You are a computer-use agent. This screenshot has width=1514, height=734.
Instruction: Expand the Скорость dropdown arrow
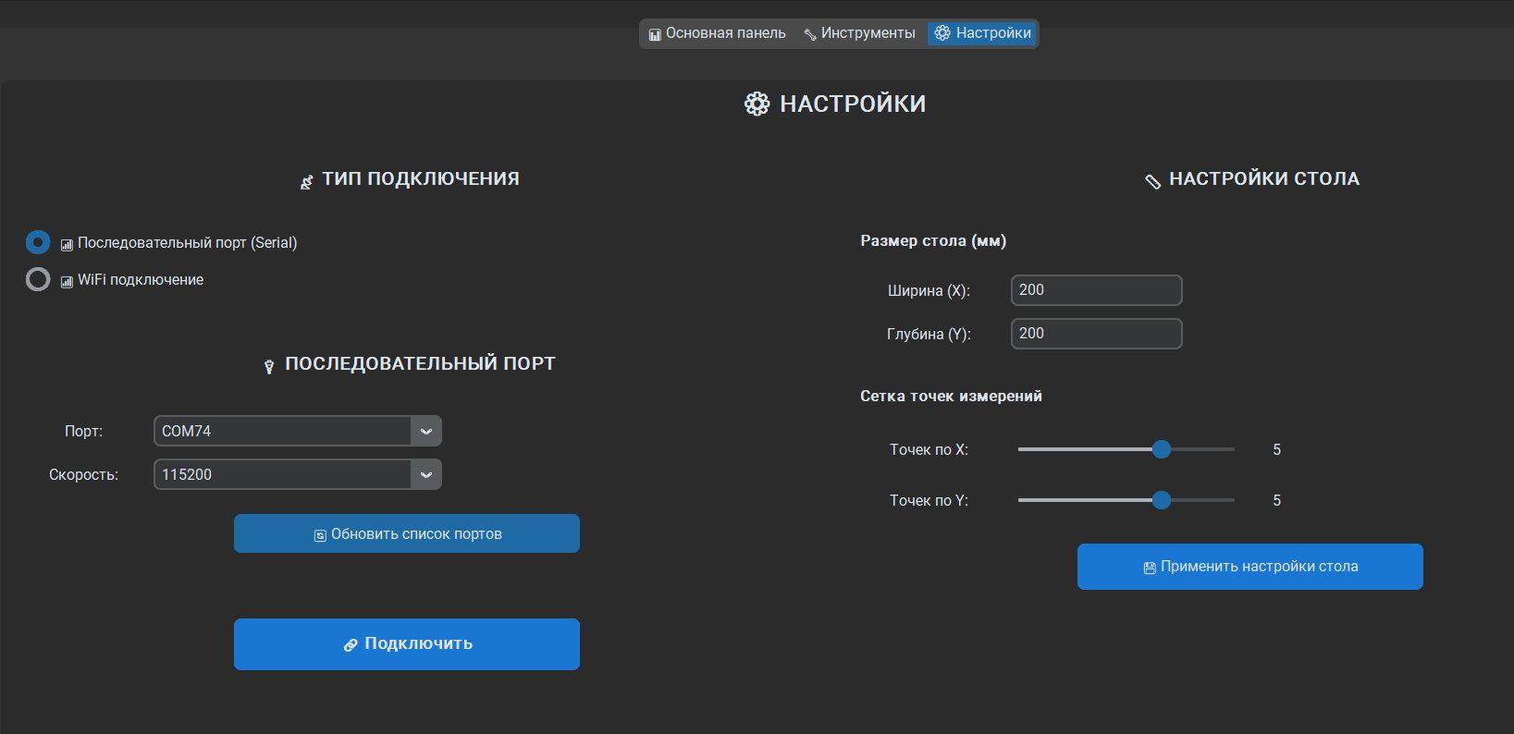(426, 474)
